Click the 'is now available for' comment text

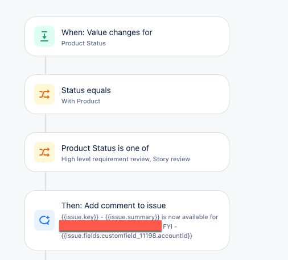pyautogui.click(x=190, y=217)
